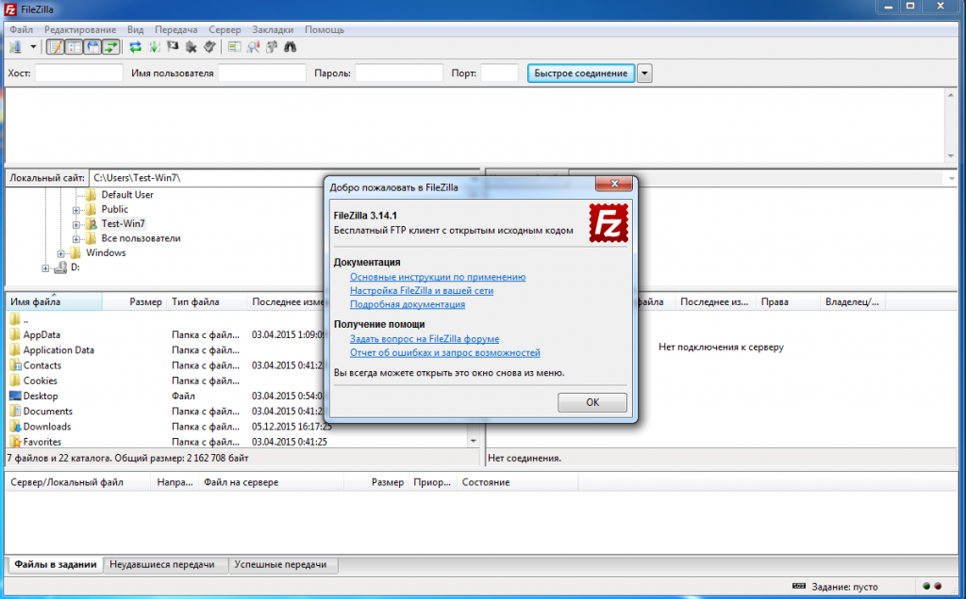Click Задать вопрос на FileZilla форуме link
966x599 pixels.
pos(425,338)
